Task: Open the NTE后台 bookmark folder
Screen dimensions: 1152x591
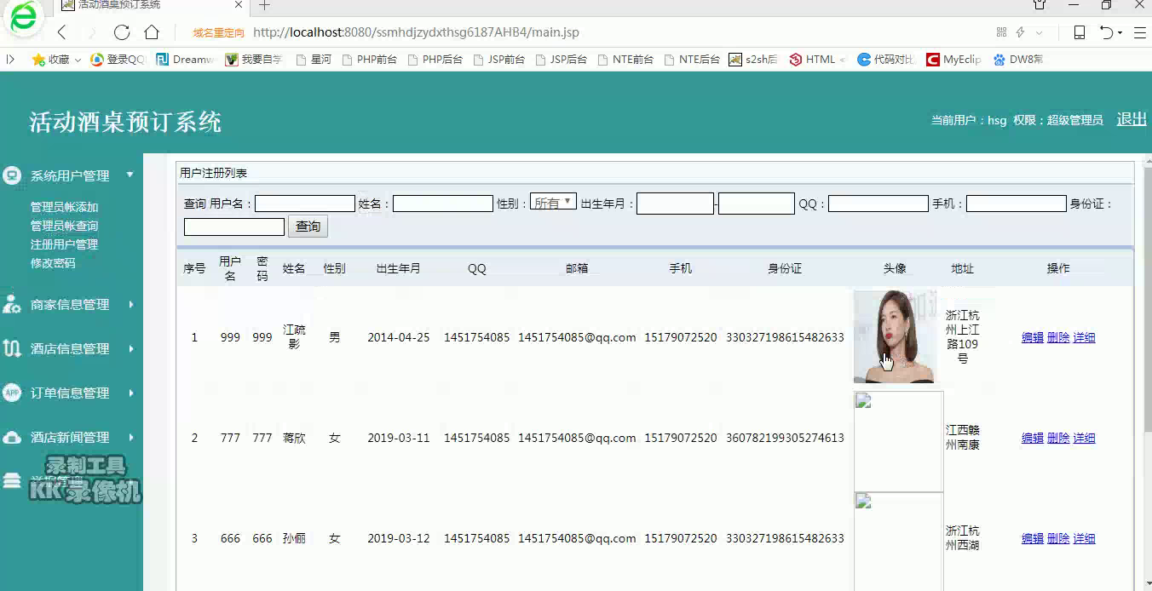Action: [x=691, y=60]
